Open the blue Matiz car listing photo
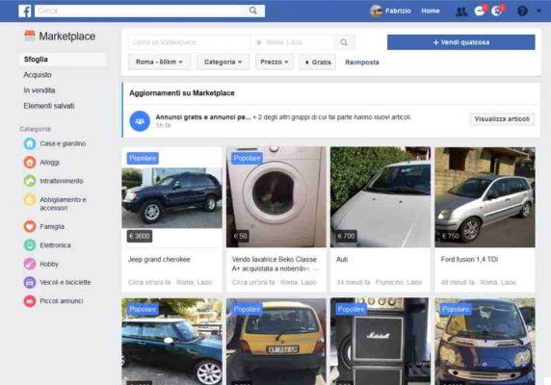This screenshot has width=551, height=385. tap(485, 342)
